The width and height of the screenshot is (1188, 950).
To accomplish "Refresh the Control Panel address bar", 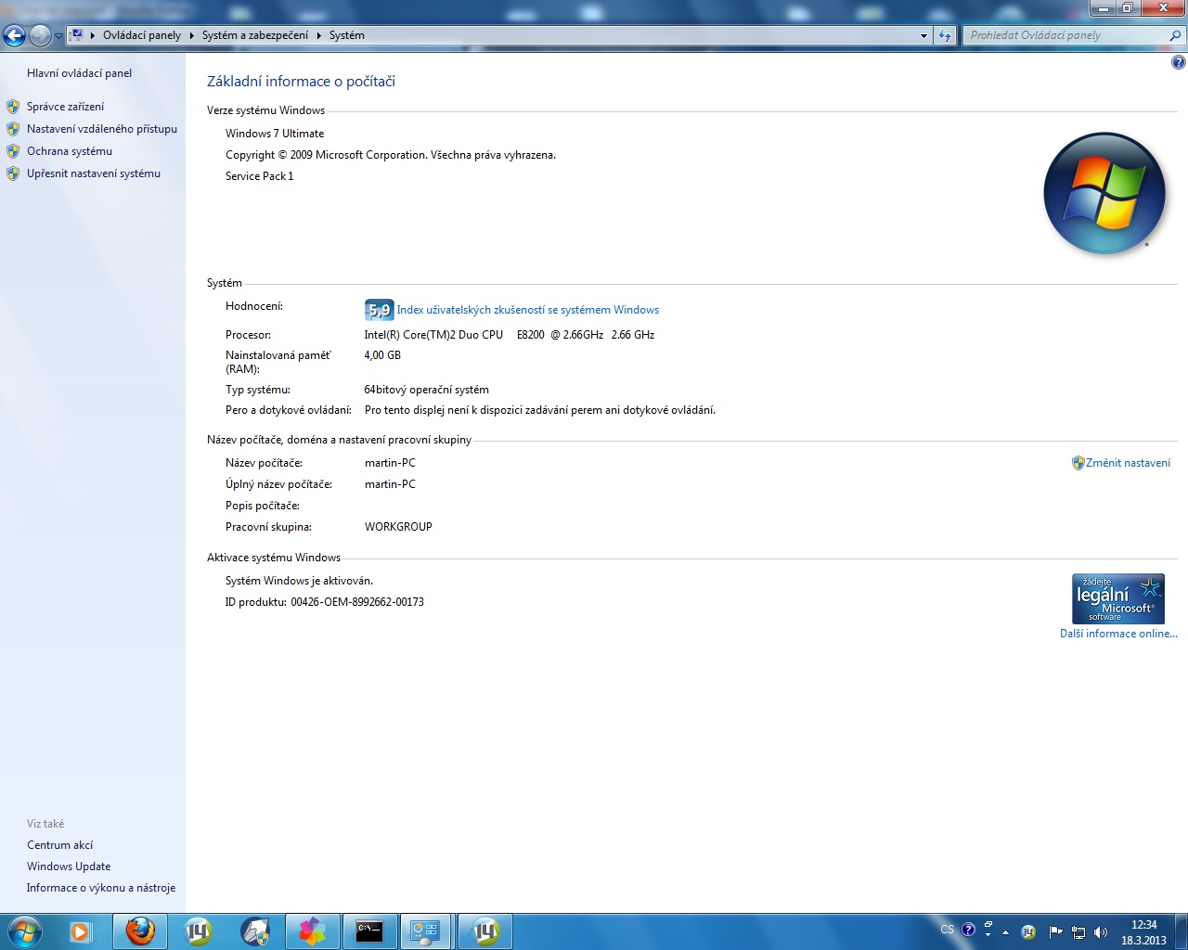I will (945, 35).
